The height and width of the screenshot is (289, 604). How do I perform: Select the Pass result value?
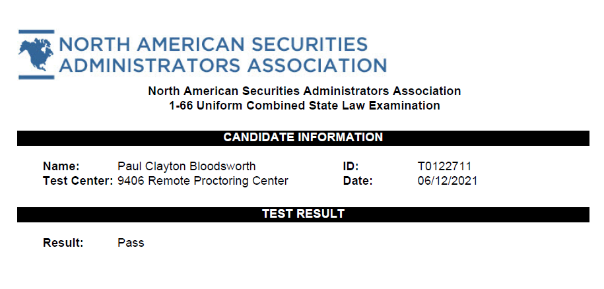tap(131, 243)
